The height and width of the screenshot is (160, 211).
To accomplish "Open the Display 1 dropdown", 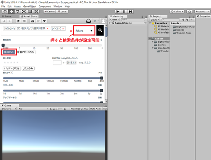I will [9, 109].
